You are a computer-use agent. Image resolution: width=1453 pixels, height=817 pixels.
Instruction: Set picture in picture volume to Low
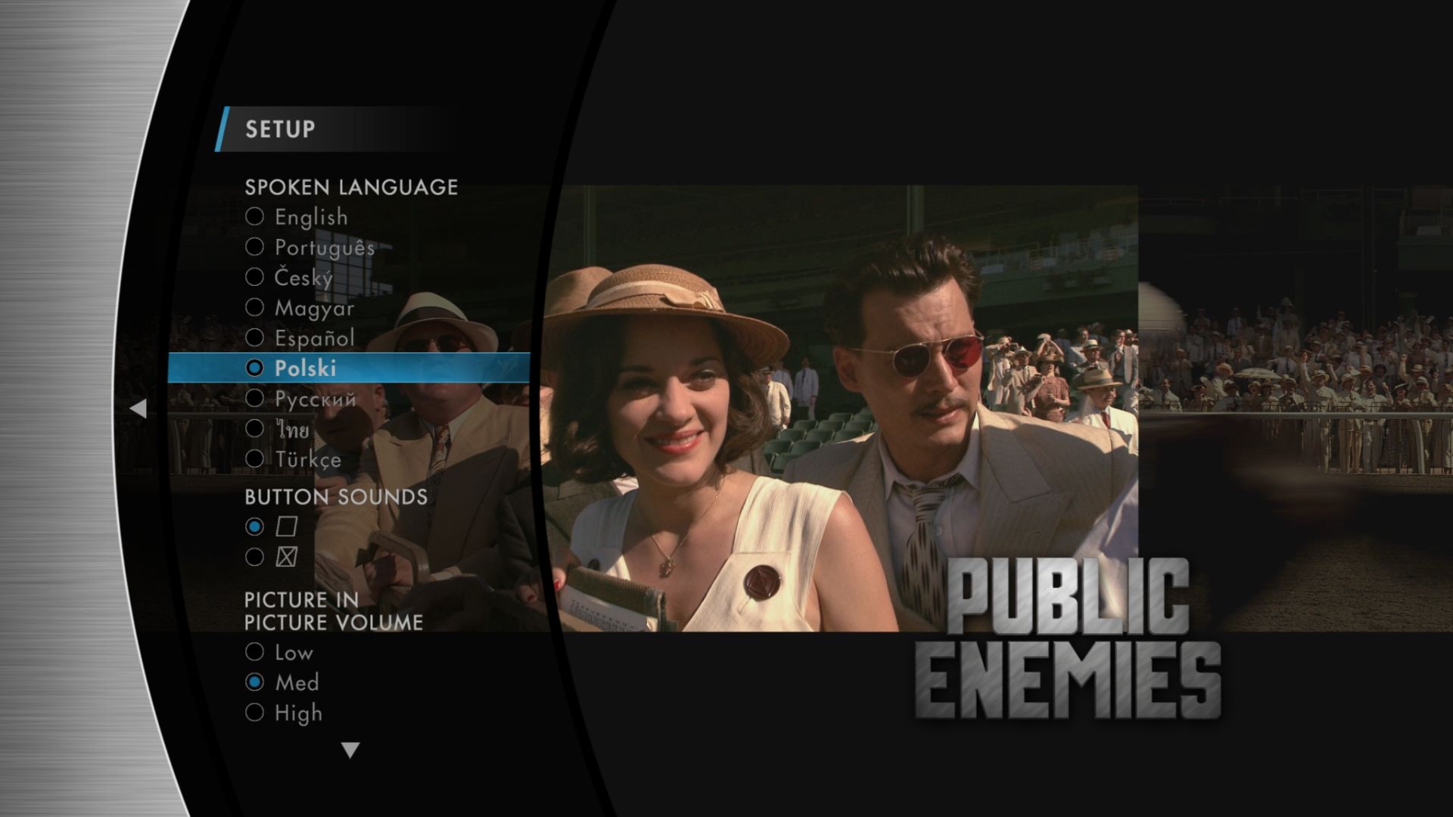(x=279, y=652)
